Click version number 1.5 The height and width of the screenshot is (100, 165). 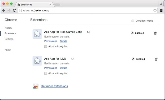click(x=88, y=32)
